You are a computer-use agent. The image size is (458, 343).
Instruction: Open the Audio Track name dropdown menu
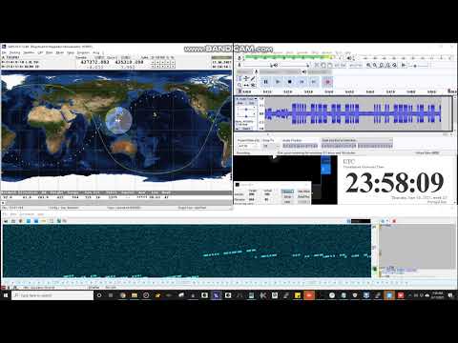point(248,99)
